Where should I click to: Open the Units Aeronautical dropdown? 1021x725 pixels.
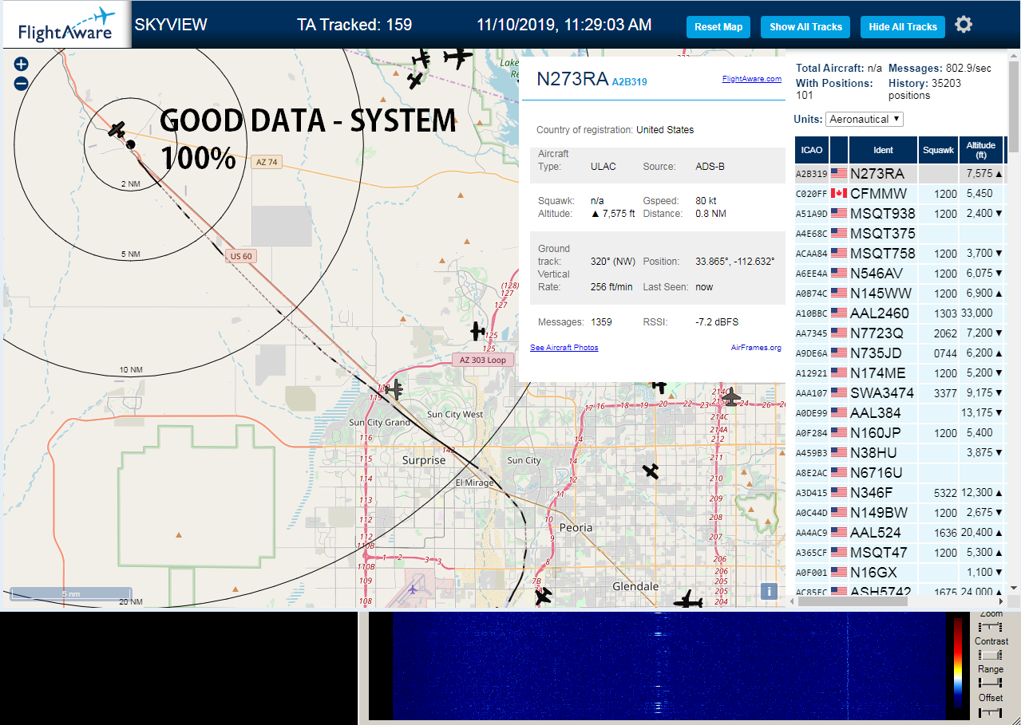coord(865,119)
